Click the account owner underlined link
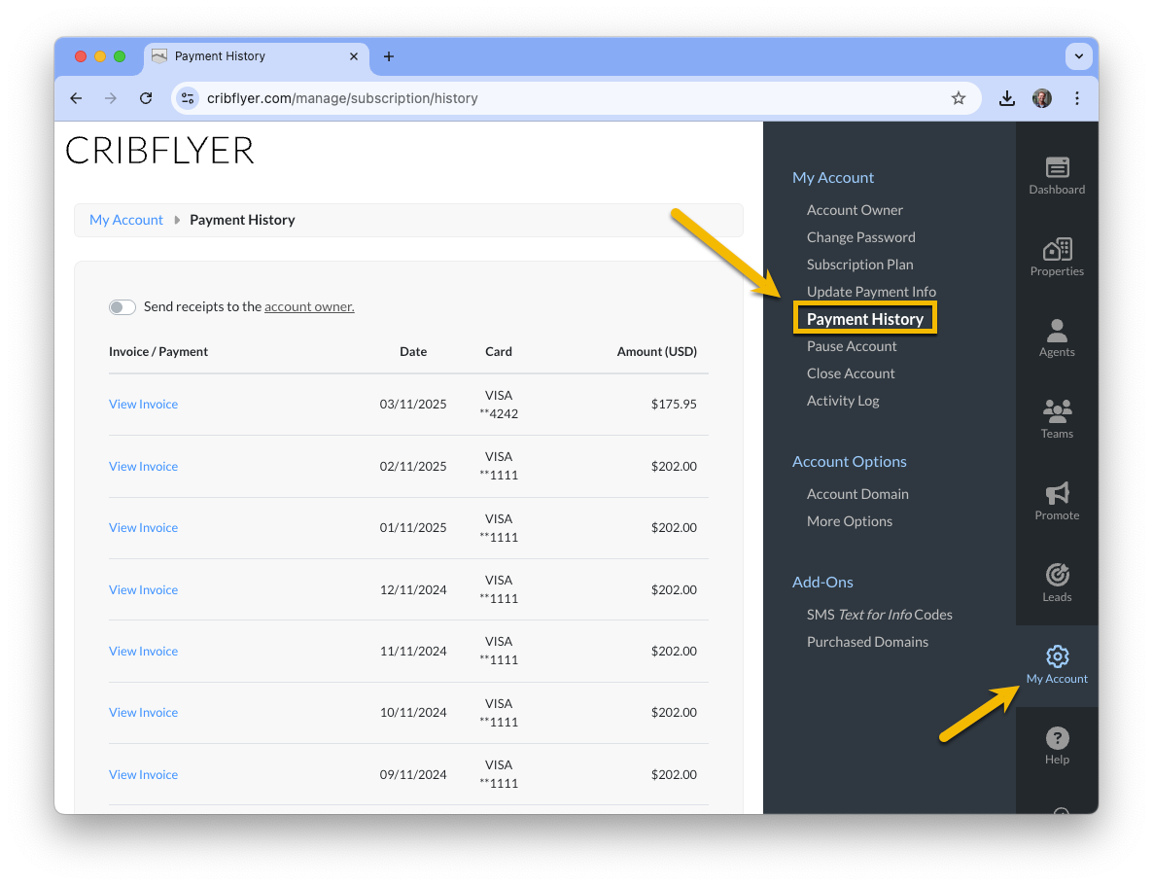Screen dimensions: 1153x886 tap(309, 307)
